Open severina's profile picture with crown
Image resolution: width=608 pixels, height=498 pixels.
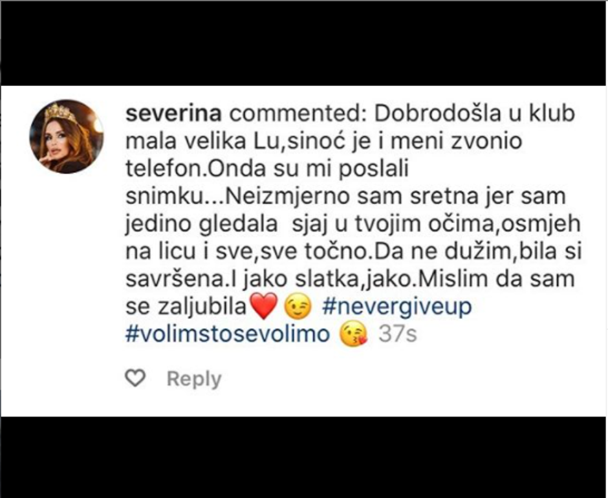[67, 136]
